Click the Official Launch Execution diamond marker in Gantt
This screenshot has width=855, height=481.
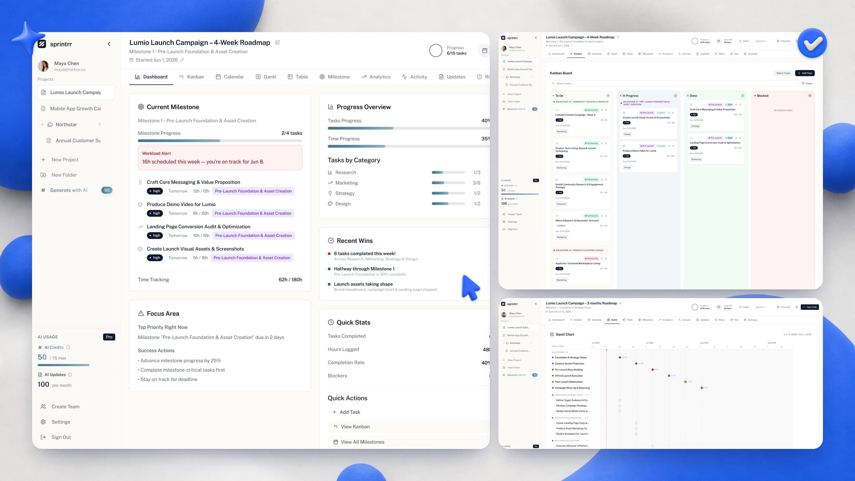pos(669,376)
